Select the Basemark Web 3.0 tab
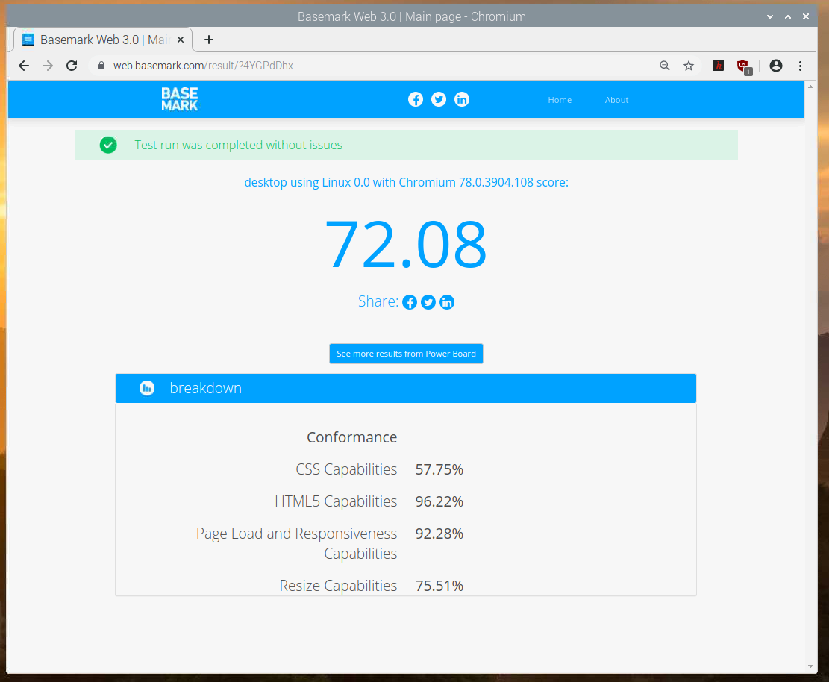The width and height of the screenshot is (829, 682). click(x=97, y=40)
